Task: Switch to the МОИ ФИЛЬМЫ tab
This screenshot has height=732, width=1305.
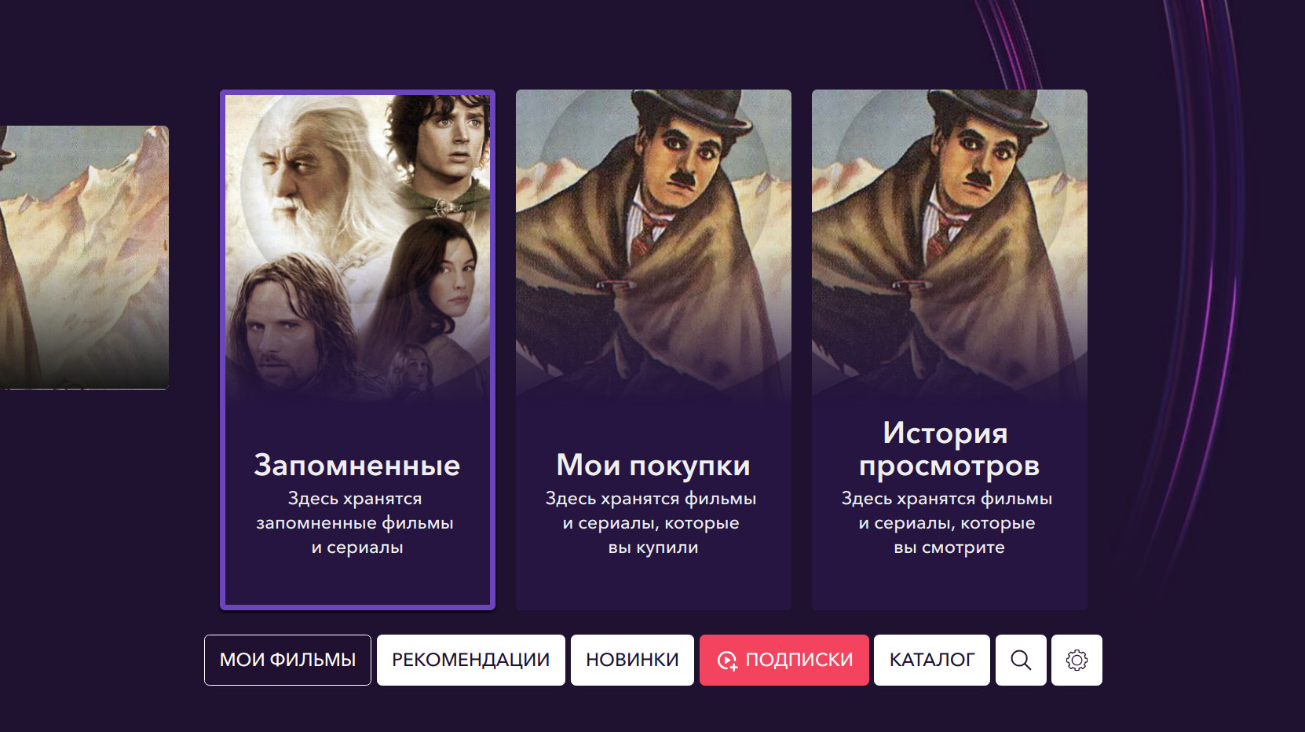Action: point(287,660)
